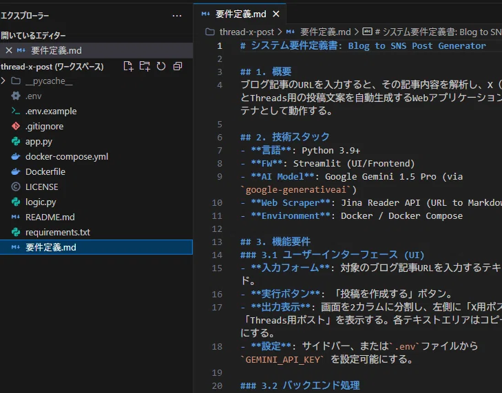Click the markdown icon on the editor tab
Image resolution: width=502 pixels, height=393 pixels.
click(205, 14)
